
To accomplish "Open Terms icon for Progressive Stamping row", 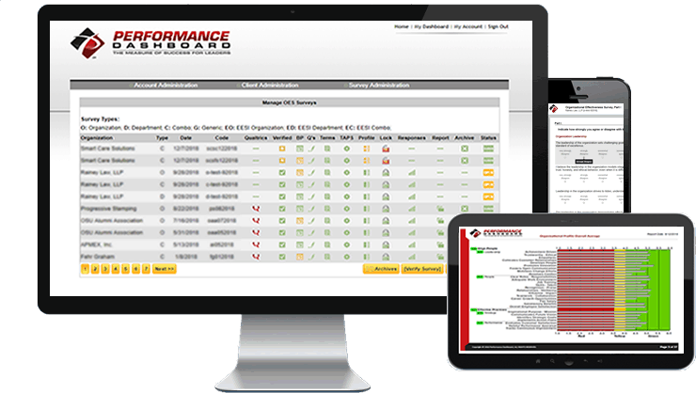I will point(327,209).
